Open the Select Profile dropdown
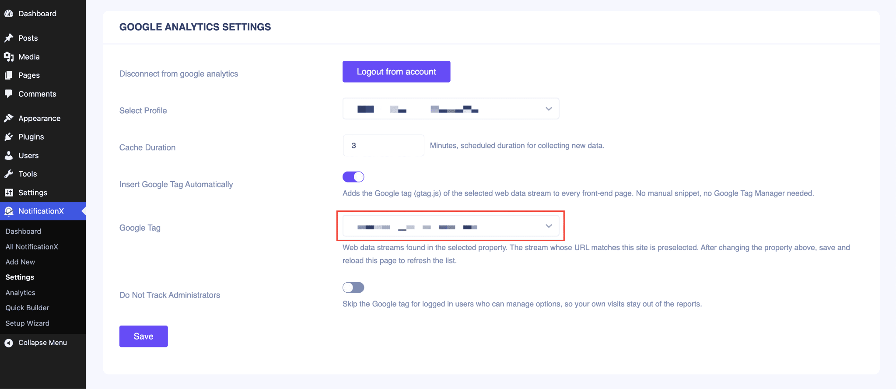The height and width of the screenshot is (389, 896). [451, 109]
